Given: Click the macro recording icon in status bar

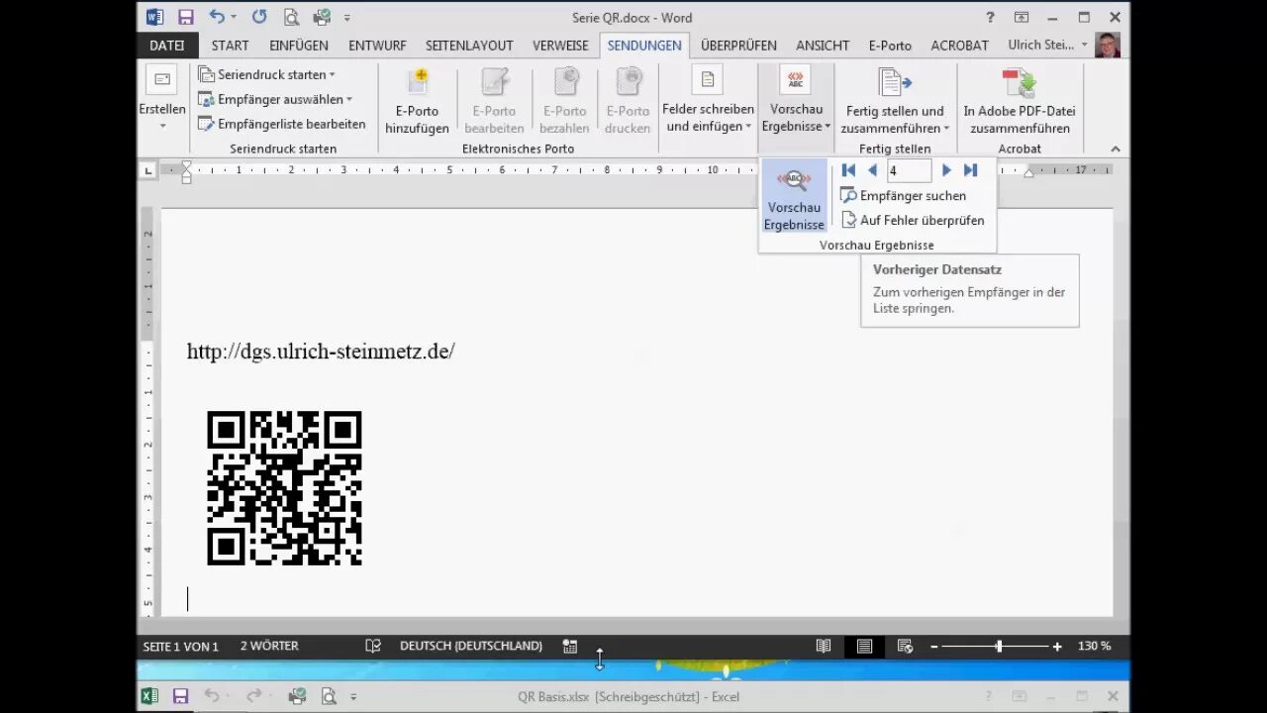Looking at the screenshot, I should point(570,646).
